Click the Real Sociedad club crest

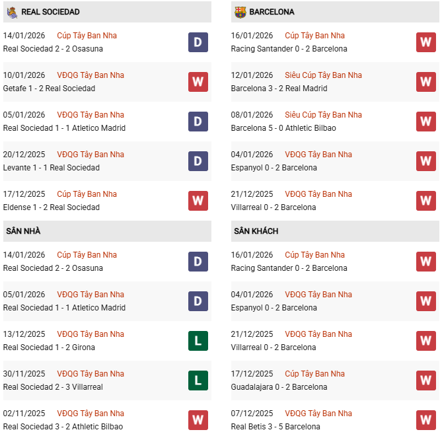12,12
